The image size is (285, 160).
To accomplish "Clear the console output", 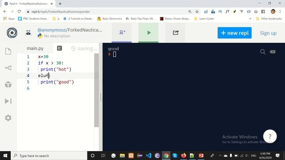I will [x=273, y=52].
